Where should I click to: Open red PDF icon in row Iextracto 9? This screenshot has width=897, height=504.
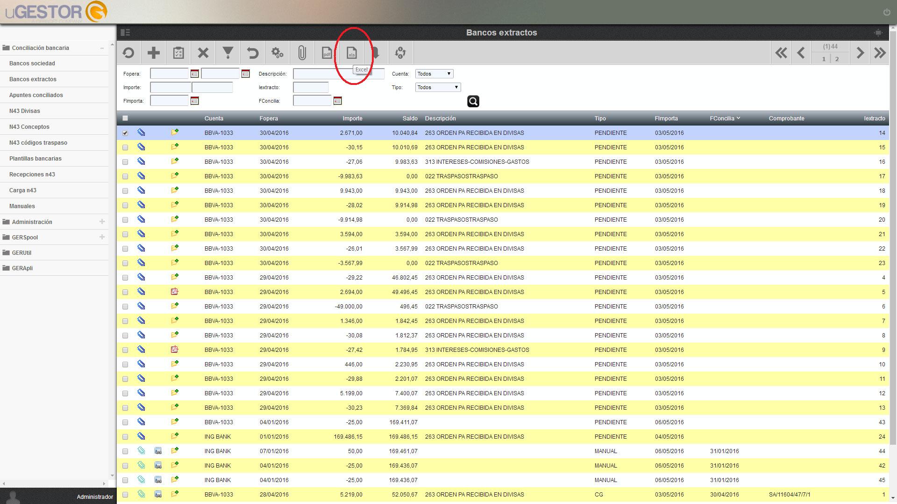click(x=175, y=350)
